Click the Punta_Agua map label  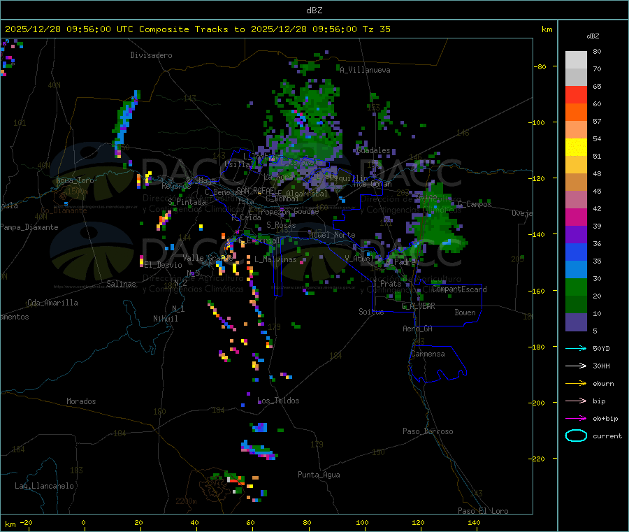319,475
